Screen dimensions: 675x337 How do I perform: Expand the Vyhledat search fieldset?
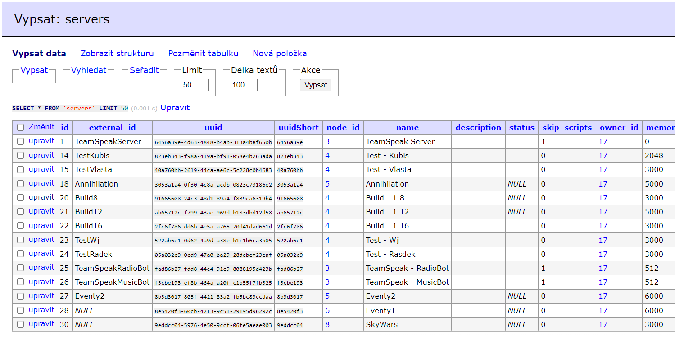pyautogui.click(x=89, y=70)
